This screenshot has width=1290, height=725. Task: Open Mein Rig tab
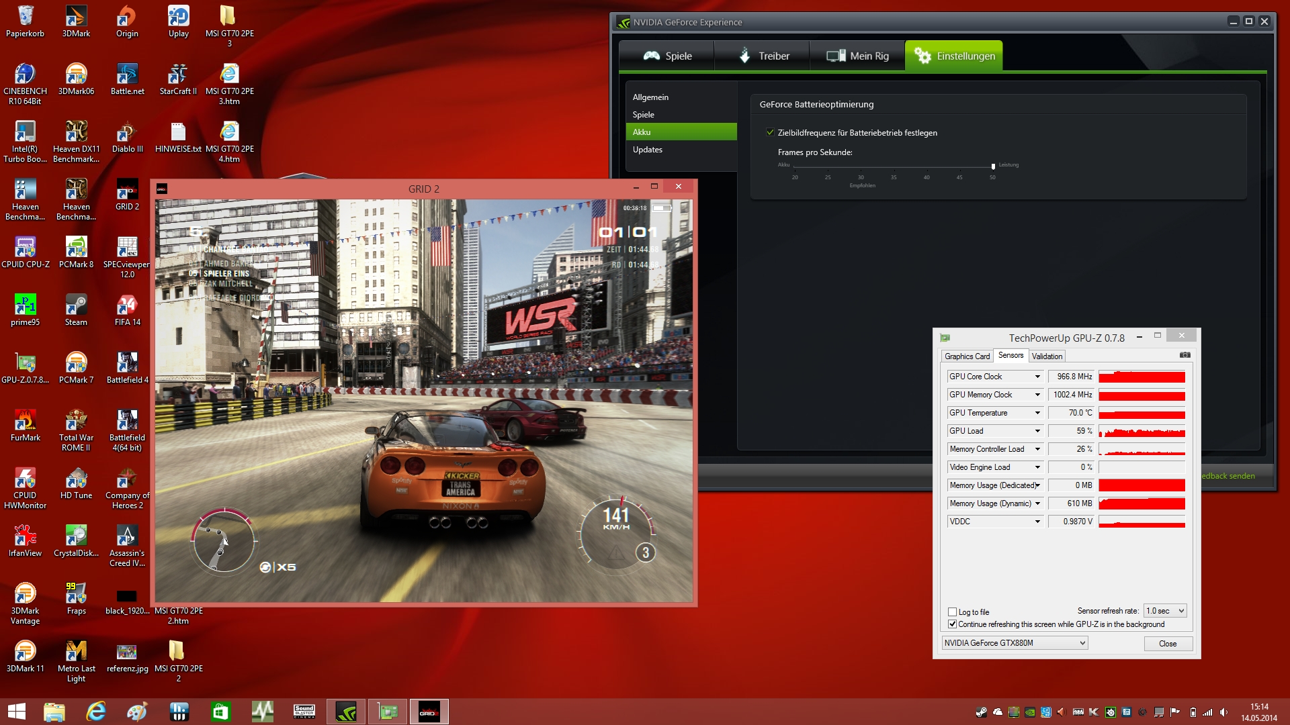pos(857,56)
